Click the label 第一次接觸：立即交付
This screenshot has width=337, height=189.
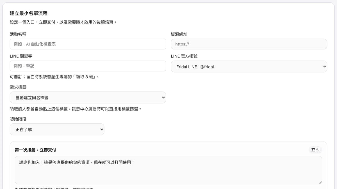[x=35, y=150]
